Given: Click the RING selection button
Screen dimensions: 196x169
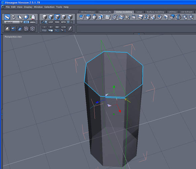Looking at the screenshot, I should (57, 22).
